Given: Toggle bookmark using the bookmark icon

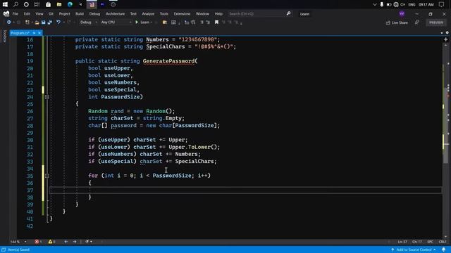Looking at the screenshot, I should point(216,22).
